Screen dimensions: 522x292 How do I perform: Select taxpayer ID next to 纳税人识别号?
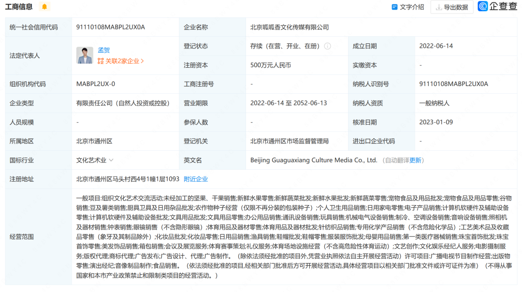[453, 84]
